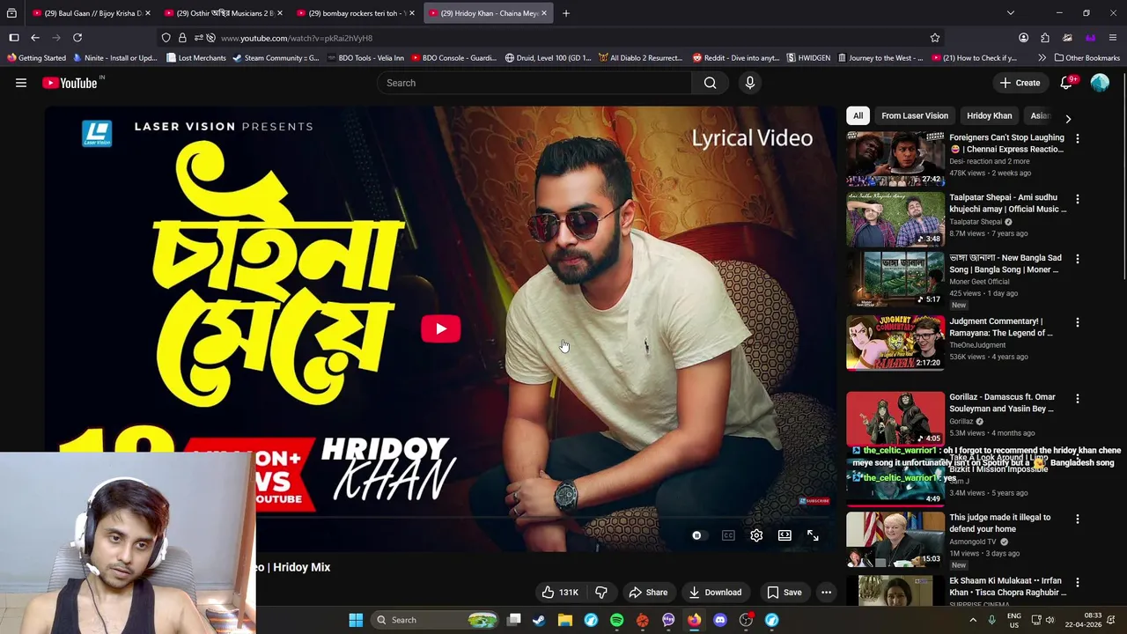1127x634 pixels.
Task: Show more bookmarks with the chevron
Action: 1042,58
